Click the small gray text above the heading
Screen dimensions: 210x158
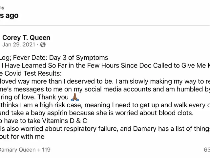pyautogui.click(x=2, y=8)
